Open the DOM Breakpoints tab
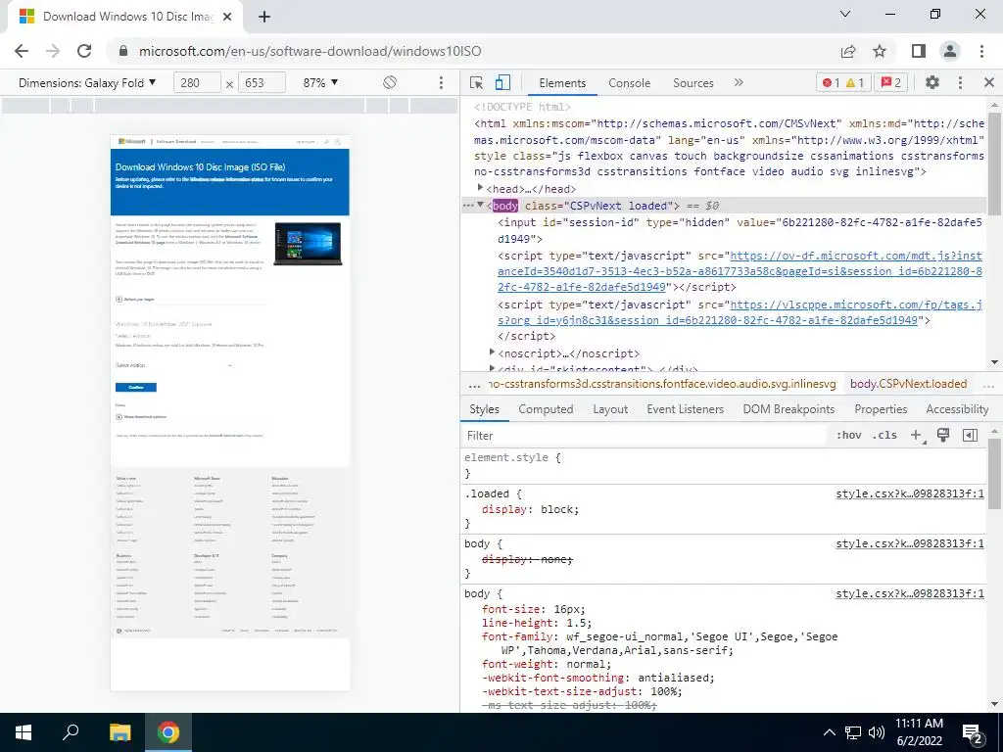The image size is (1003, 752). click(x=788, y=409)
